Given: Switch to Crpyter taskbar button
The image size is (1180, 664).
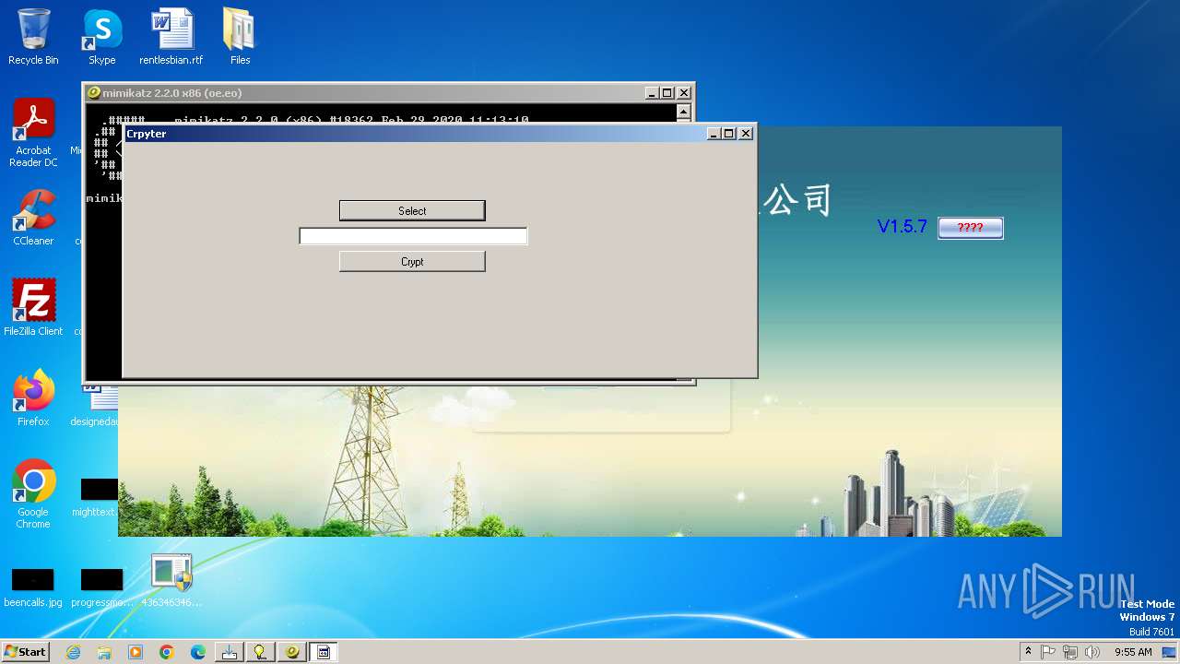Looking at the screenshot, I should [x=324, y=652].
